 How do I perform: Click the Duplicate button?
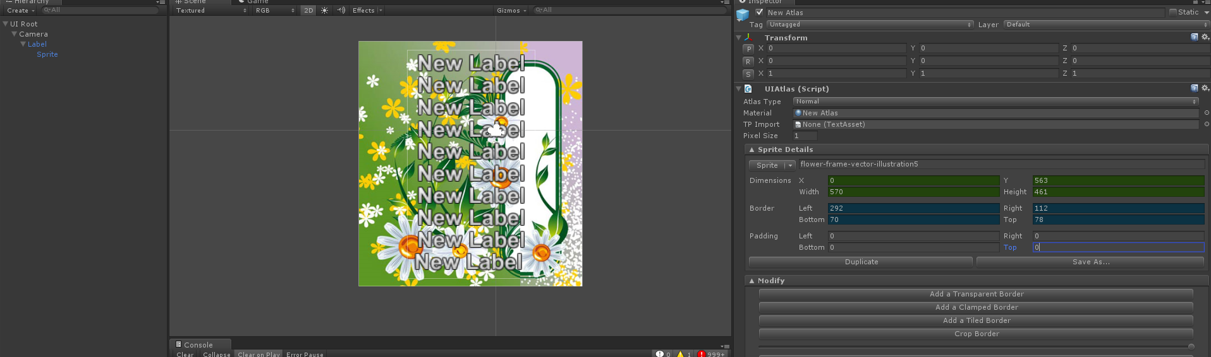[x=861, y=262]
